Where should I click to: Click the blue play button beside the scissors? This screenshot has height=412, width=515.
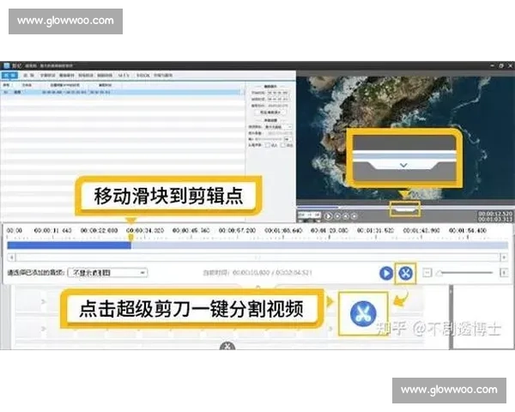386,273
